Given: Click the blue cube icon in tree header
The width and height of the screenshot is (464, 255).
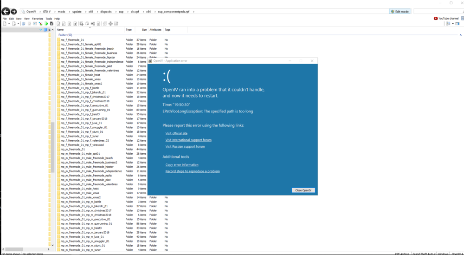Looking at the screenshot, I should point(45,30).
